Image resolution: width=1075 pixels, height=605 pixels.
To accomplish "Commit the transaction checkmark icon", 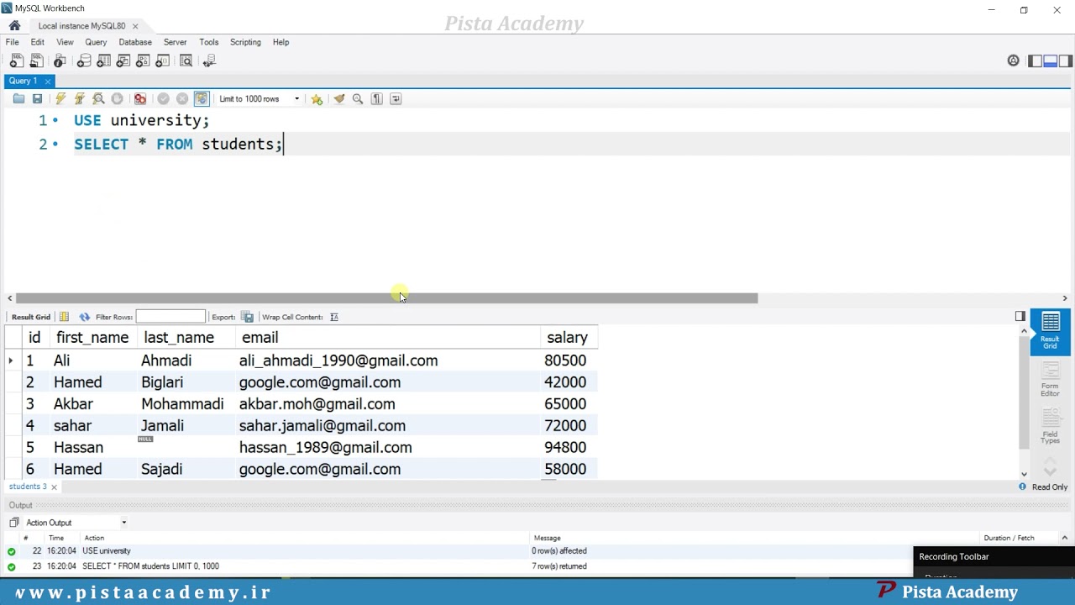I will pyautogui.click(x=164, y=99).
